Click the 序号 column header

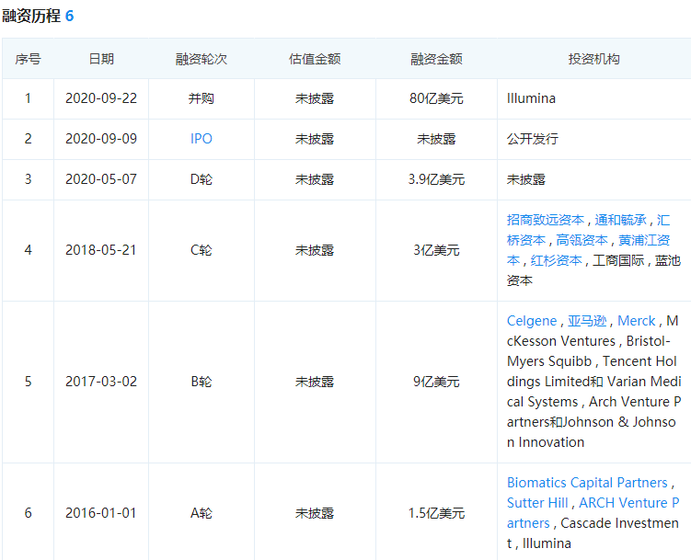28,59
